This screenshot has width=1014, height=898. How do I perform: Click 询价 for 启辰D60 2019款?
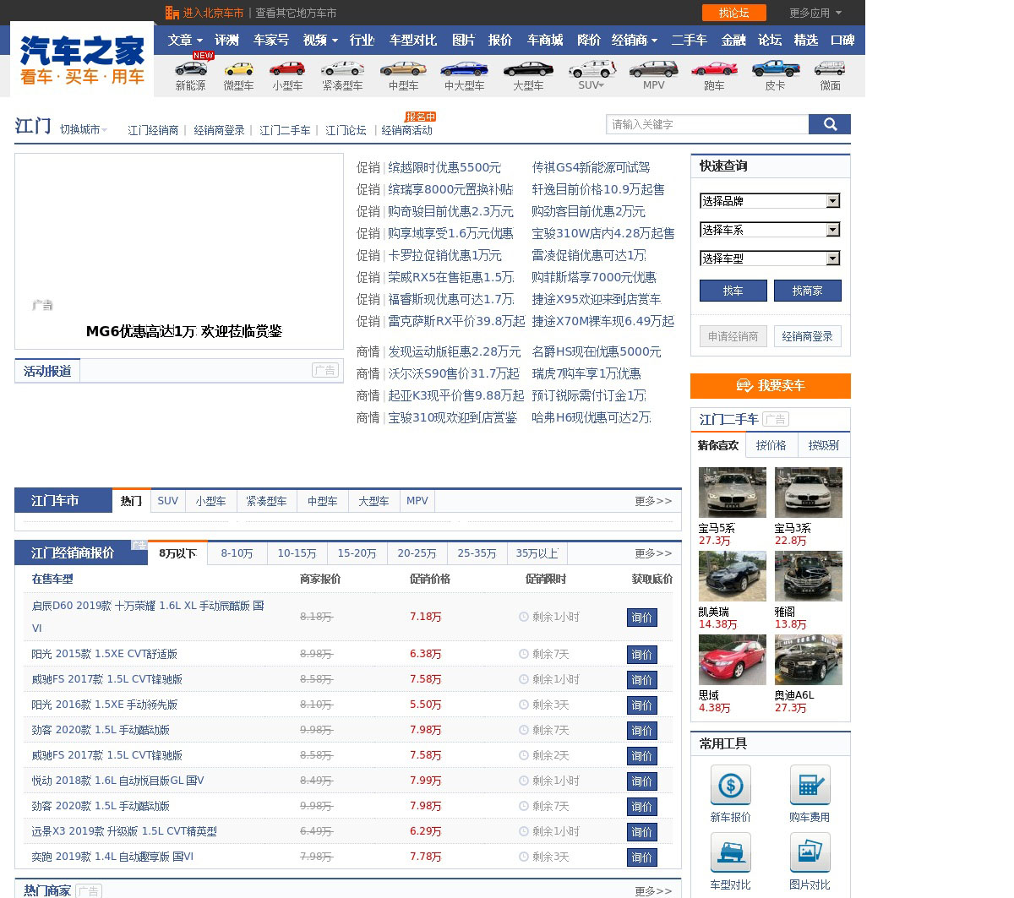tap(641, 618)
